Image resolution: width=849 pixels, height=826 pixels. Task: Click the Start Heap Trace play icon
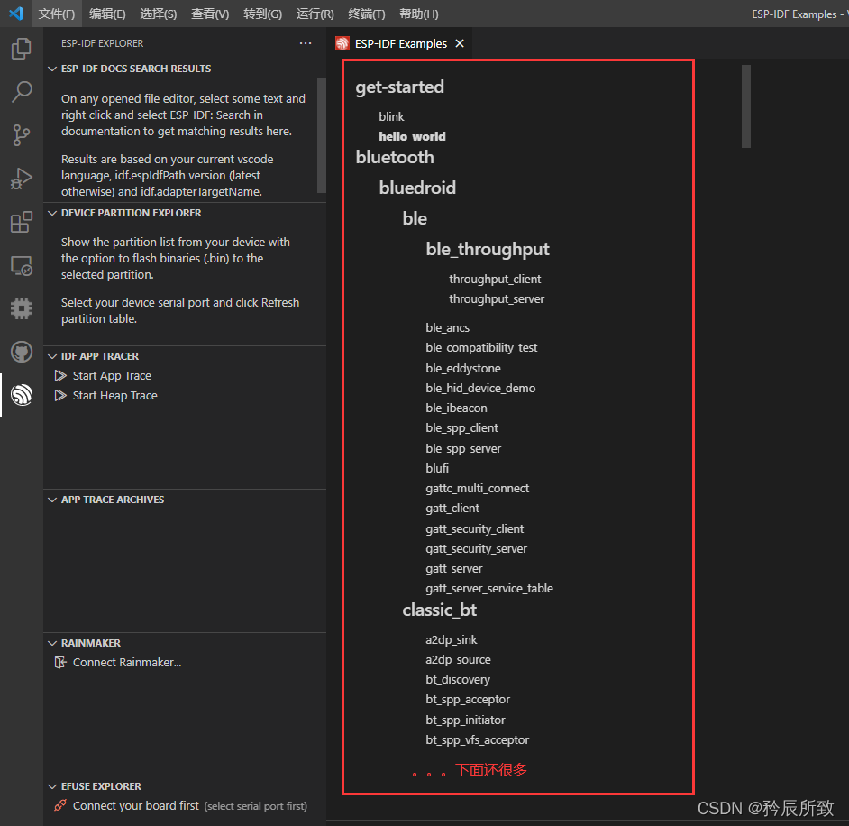tap(60, 395)
